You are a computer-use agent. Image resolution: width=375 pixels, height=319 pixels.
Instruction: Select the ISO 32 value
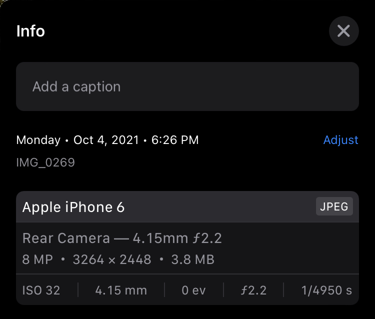click(x=41, y=290)
